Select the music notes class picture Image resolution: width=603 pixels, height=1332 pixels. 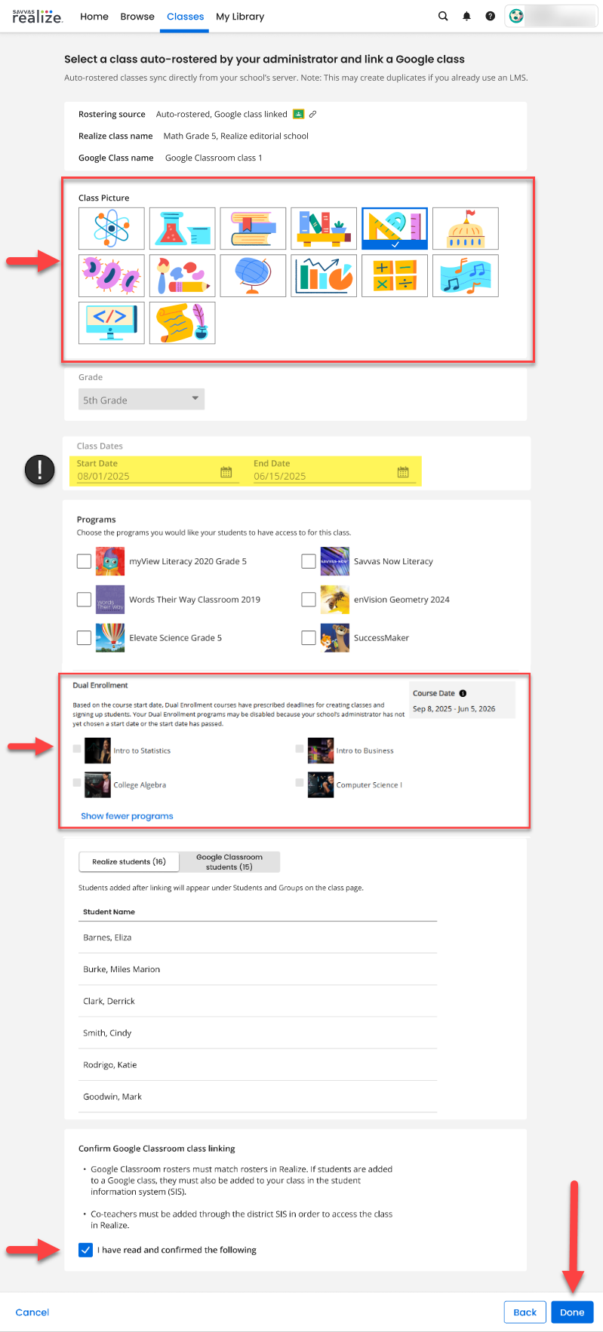coord(466,275)
